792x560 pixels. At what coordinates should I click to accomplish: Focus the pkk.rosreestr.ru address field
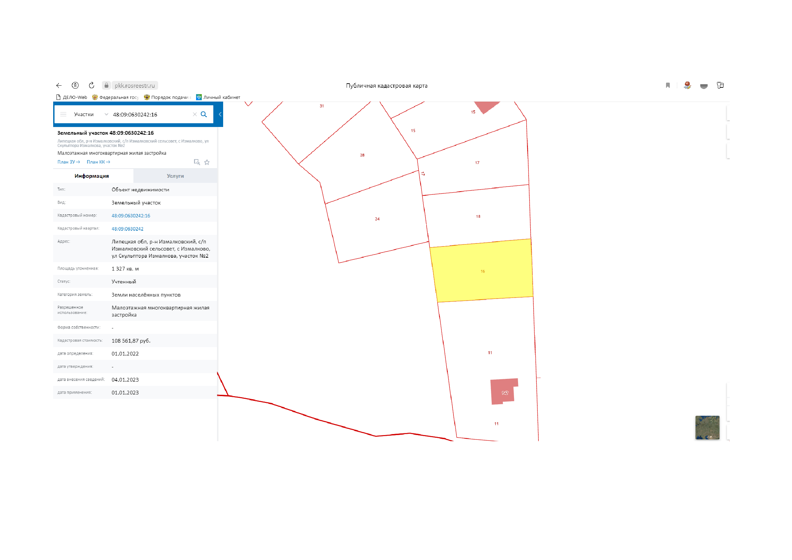[135, 86]
